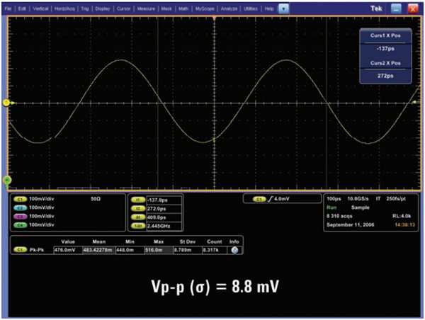Click the C1 yellow channel badge

20,199
